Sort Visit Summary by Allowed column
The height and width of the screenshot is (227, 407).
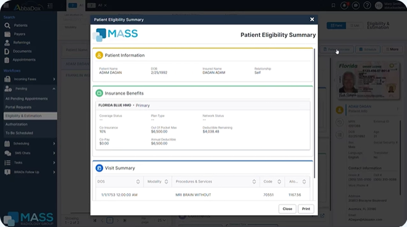coord(304,182)
